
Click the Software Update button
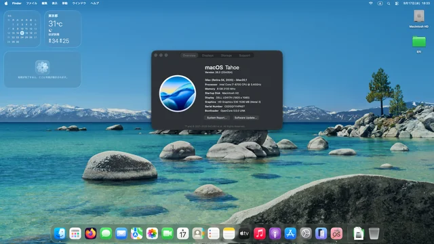(x=245, y=117)
